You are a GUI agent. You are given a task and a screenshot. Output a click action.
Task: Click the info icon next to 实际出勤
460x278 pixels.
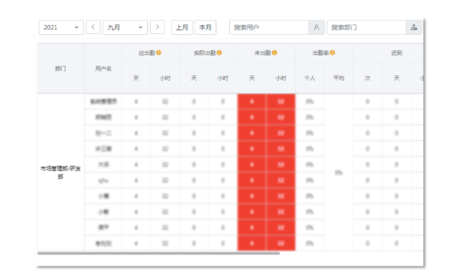[219, 52]
